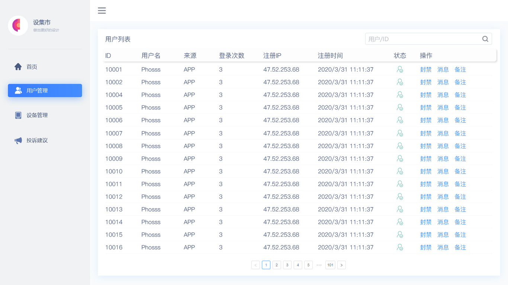Screen dimensions: 508x285
Task: Jump to page 5
Action: [x=308, y=265]
